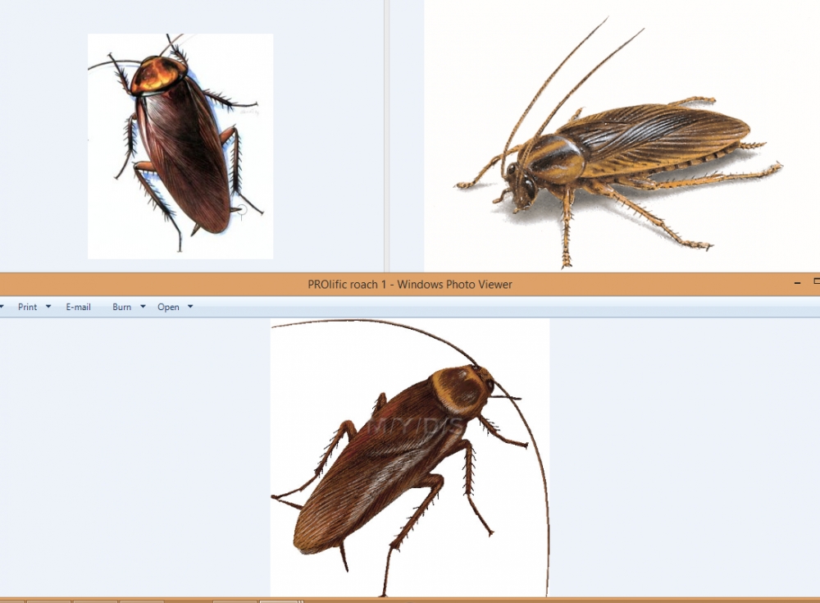Expand the Open dropdown arrow
Viewport: 820px width, 603px height.
191,307
